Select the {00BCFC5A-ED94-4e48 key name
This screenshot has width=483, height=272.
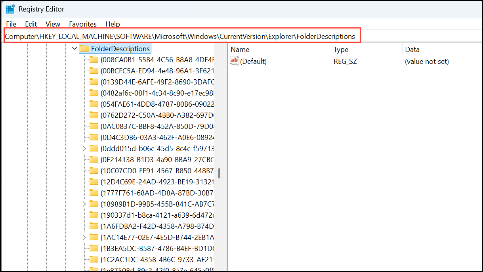[x=157, y=71]
